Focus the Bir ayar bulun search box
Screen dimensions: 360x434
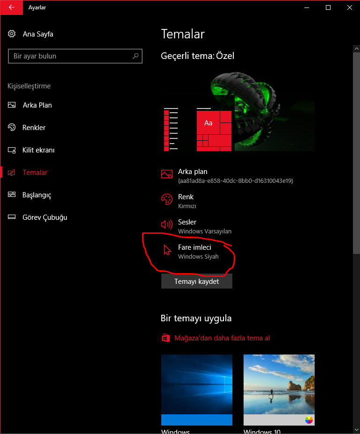click(x=75, y=56)
